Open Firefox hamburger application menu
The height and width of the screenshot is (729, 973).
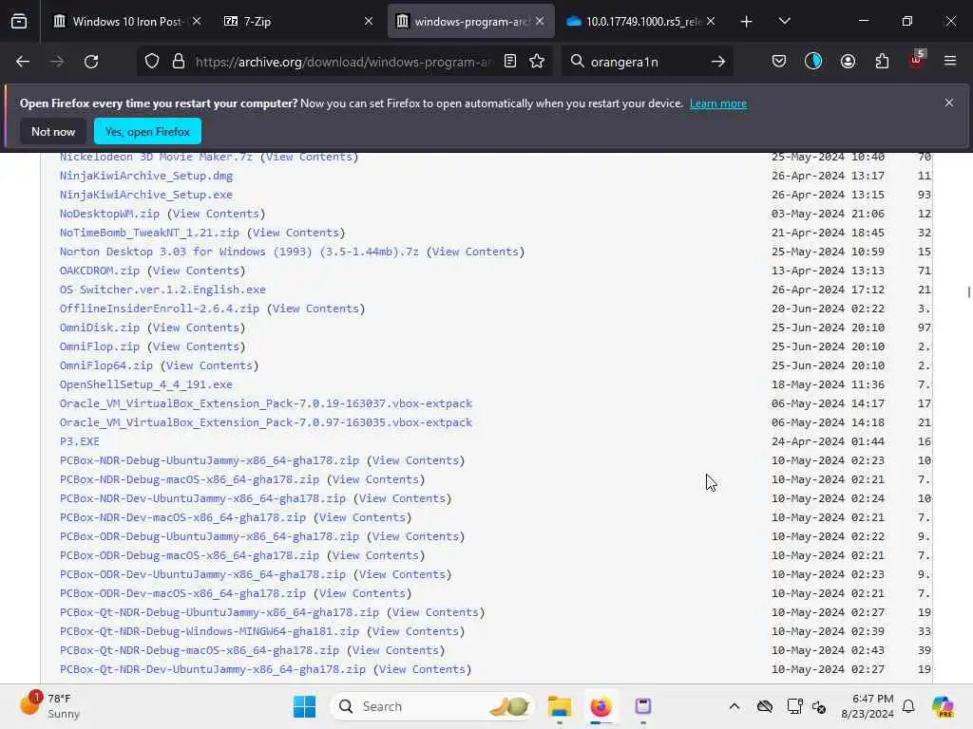pos(950,61)
